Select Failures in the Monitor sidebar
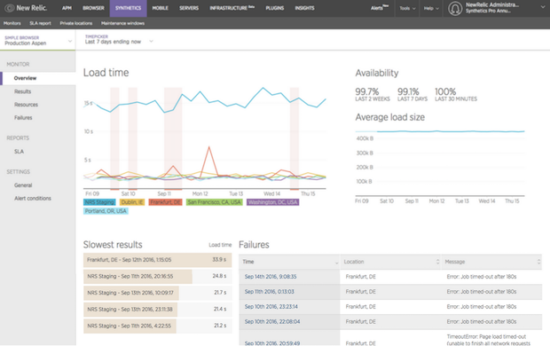 [23, 118]
